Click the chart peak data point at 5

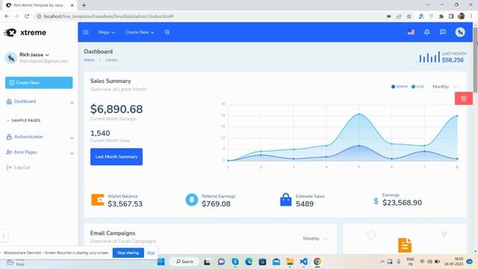(358, 114)
